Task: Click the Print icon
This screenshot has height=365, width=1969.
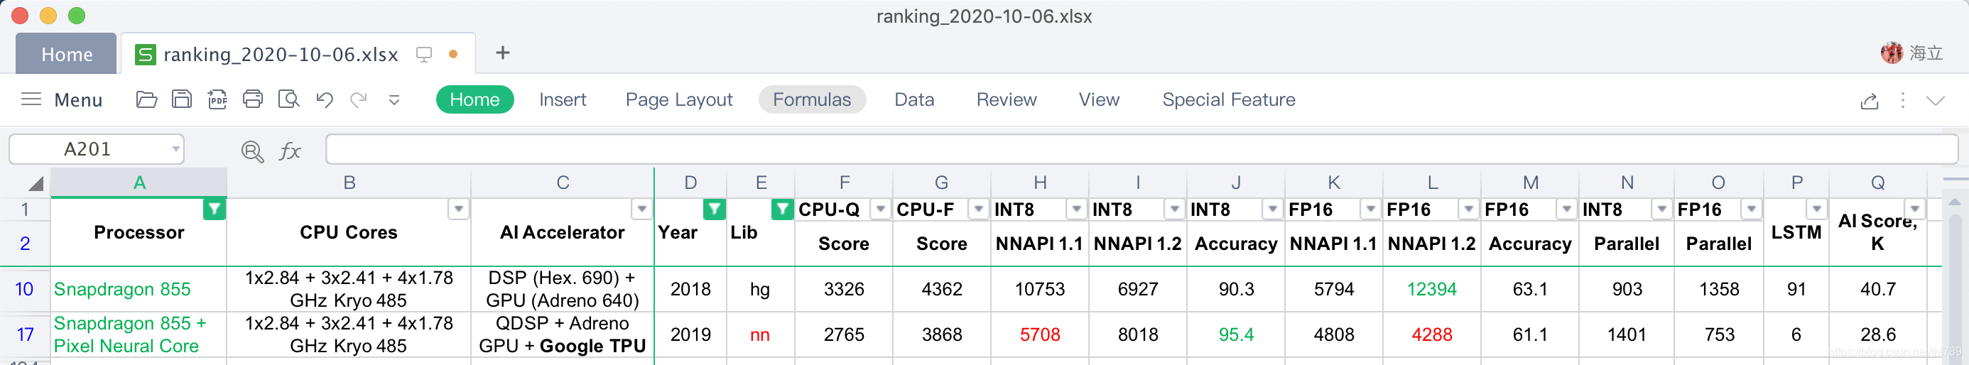Action: (253, 99)
